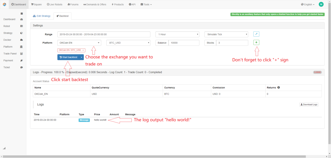Open Live Robots in top navigation
Screen dimensions: 331x158
[x=55, y=4]
